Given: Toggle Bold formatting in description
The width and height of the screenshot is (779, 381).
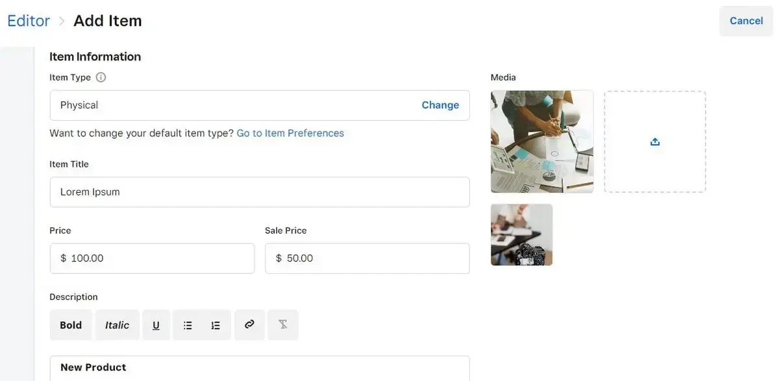Looking at the screenshot, I should click(x=71, y=325).
